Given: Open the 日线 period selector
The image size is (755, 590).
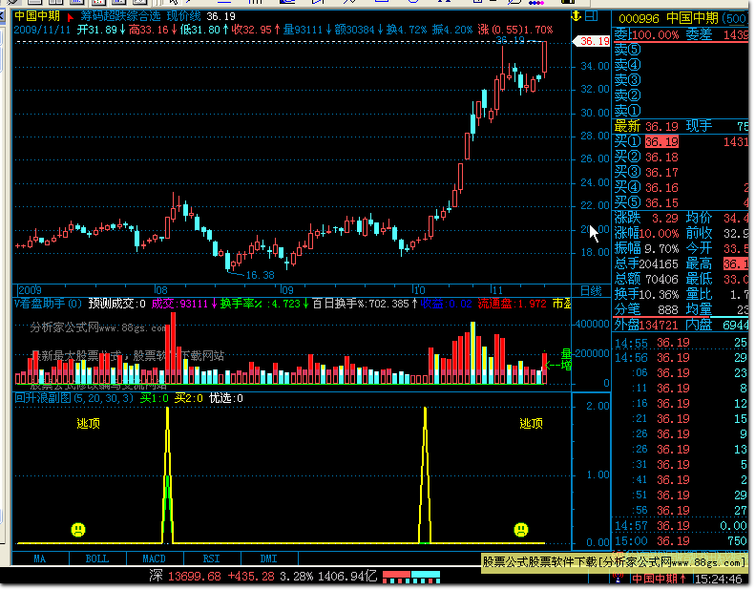Looking at the screenshot, I should [x=591, y=290].
